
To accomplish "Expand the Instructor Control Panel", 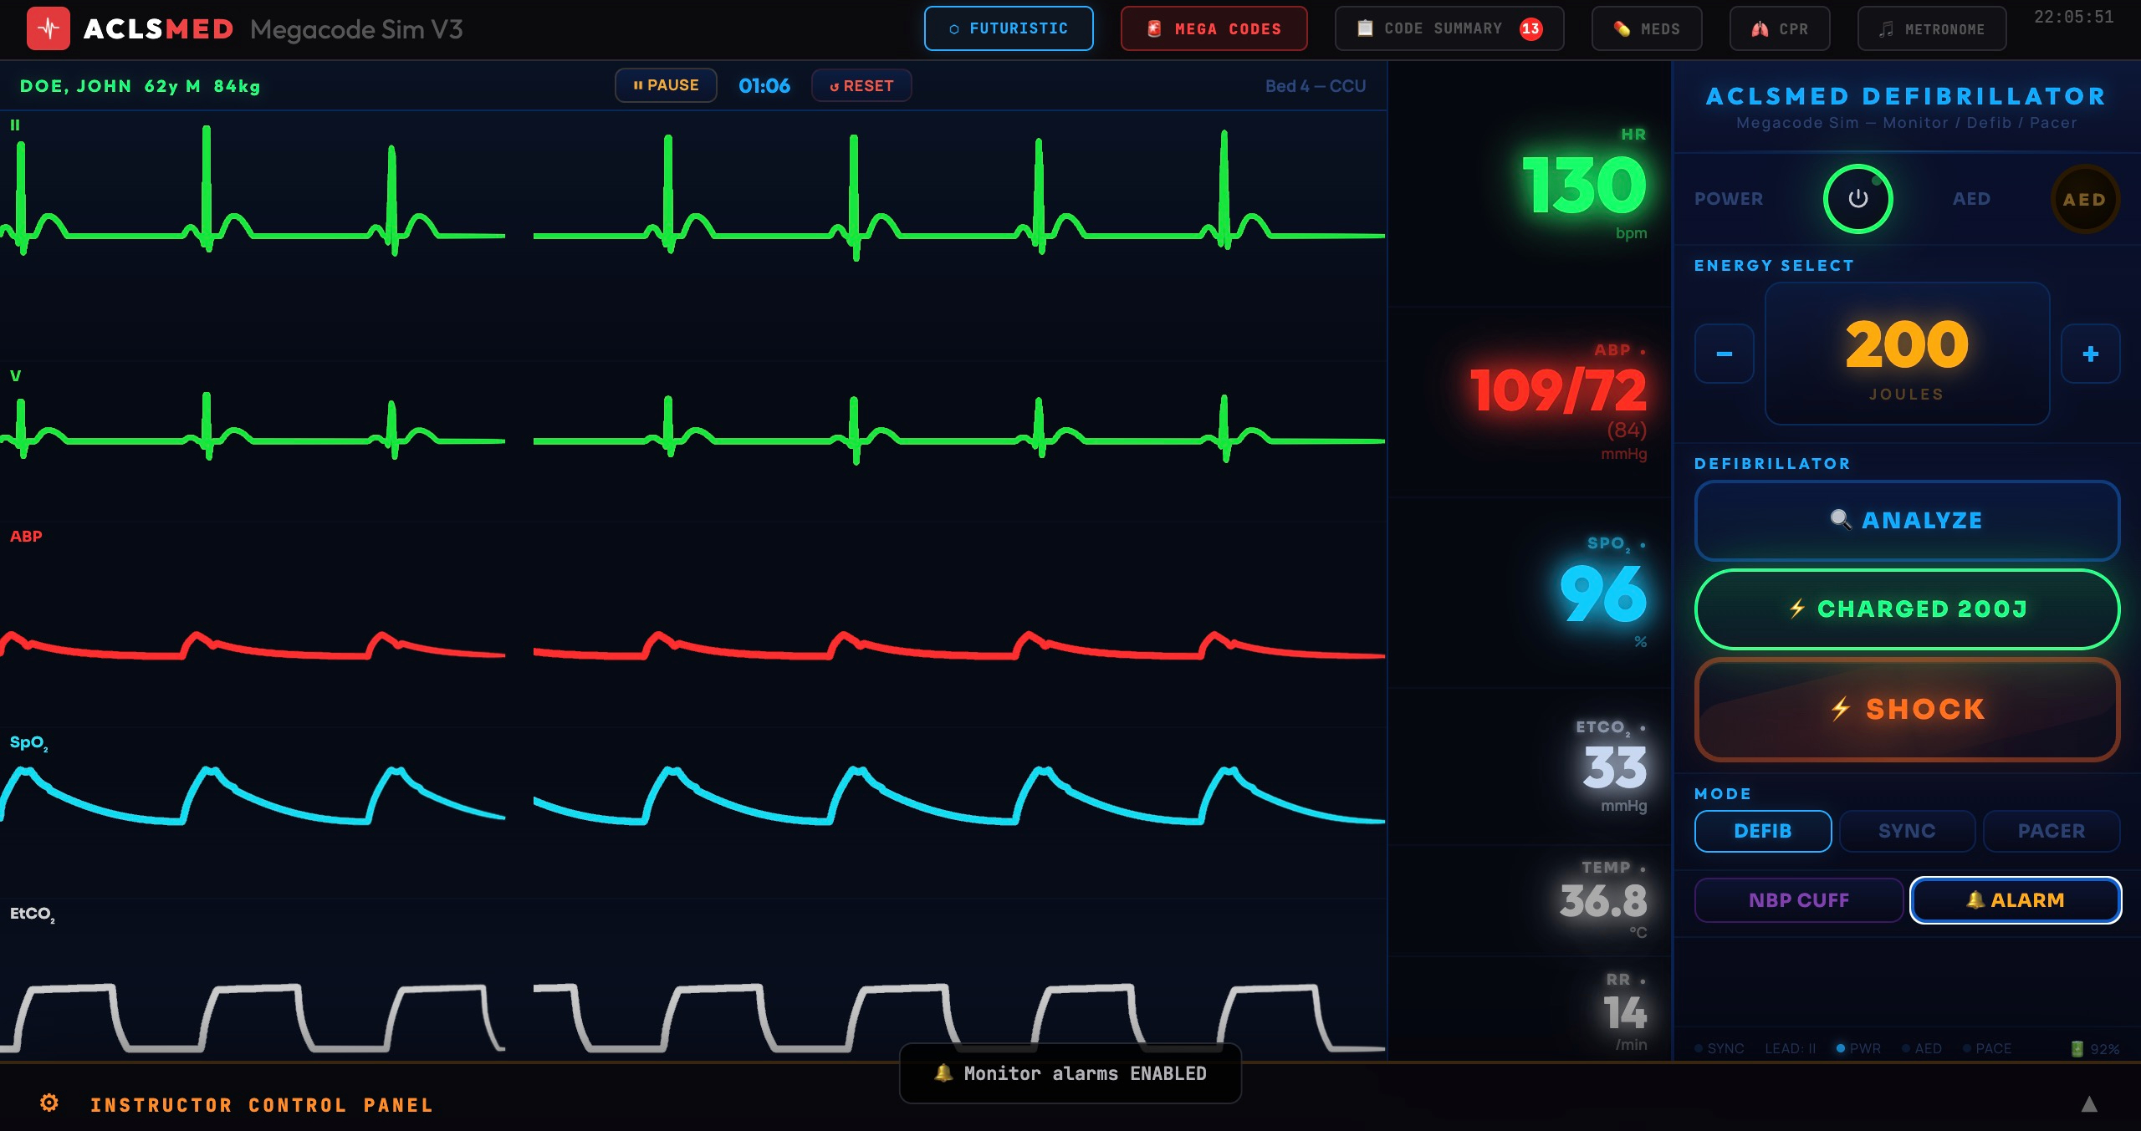I will [262, 1105].
